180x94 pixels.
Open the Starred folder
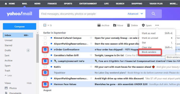[x=8, y=45]
